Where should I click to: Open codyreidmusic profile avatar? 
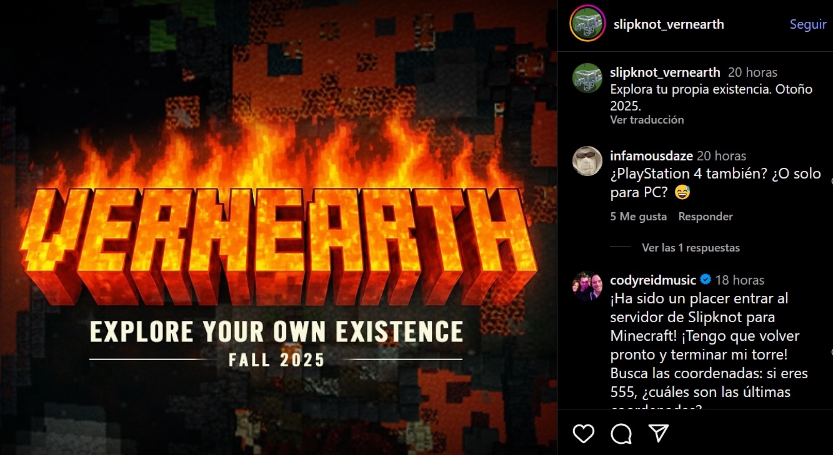click(x=587, y=286)
